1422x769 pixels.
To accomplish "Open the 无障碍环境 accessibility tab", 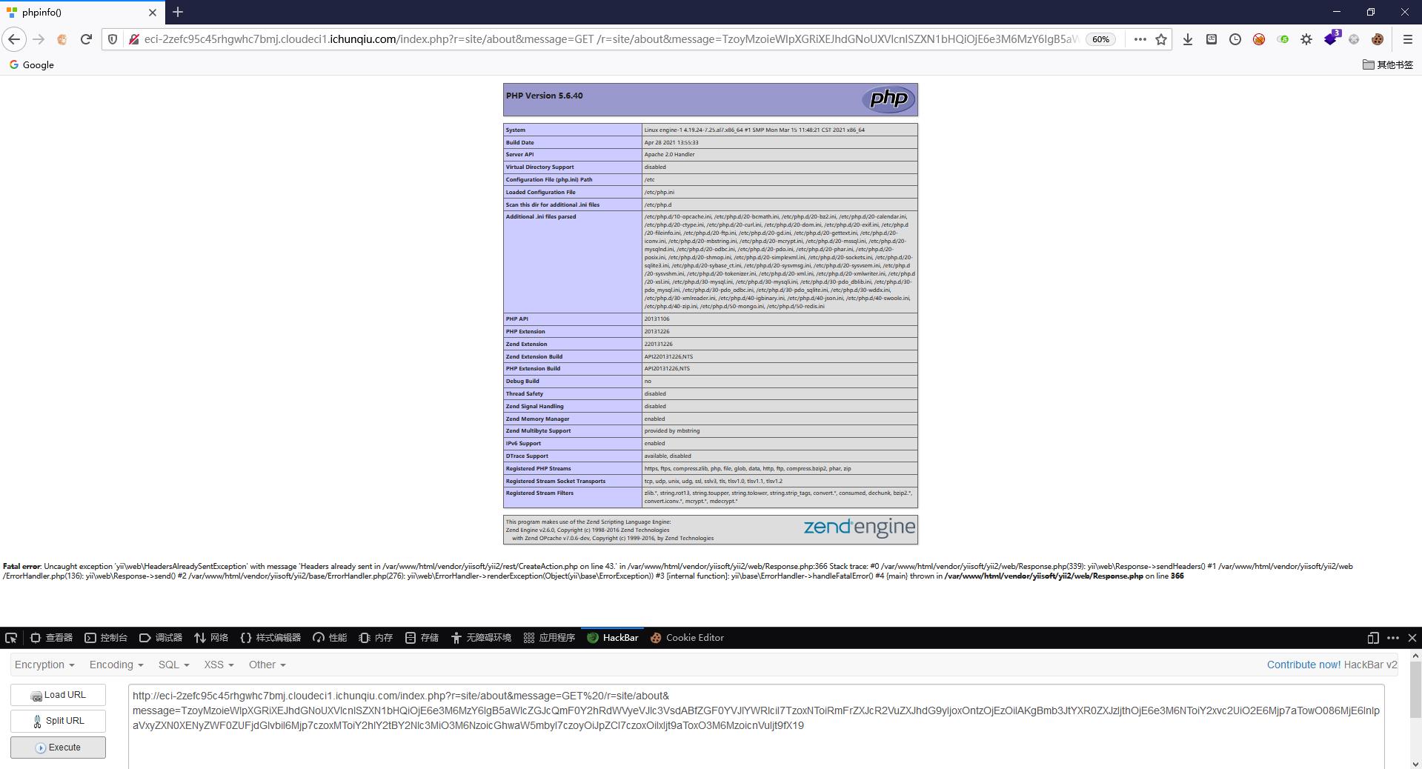I will click(481, 638).
